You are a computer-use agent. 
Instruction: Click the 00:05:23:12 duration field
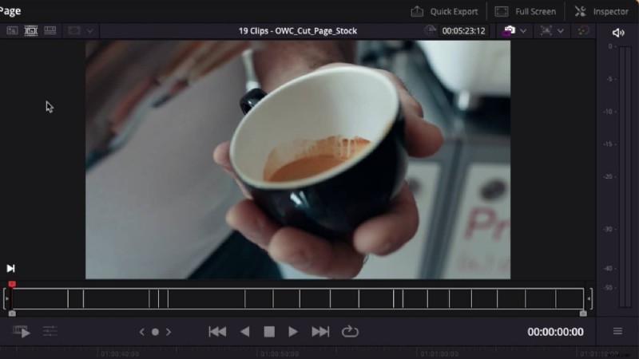pos(463,31)
